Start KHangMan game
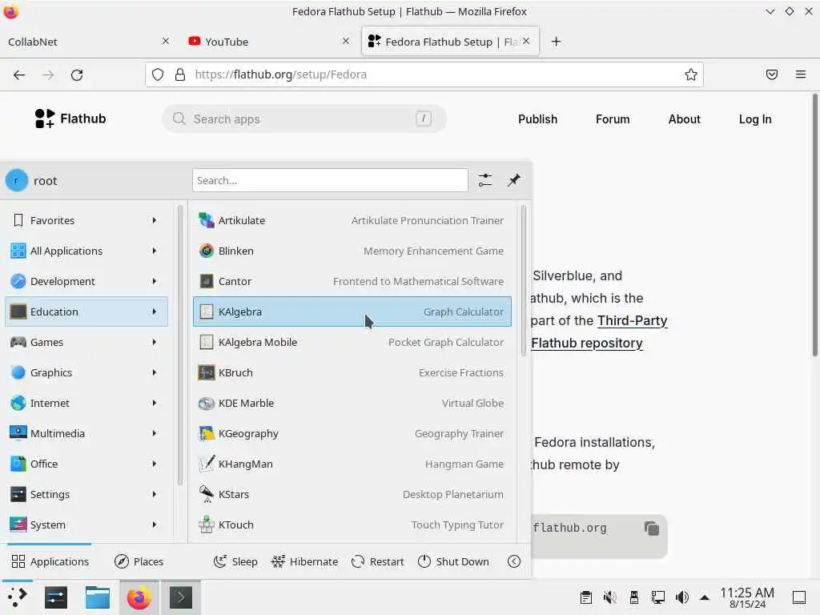Image resolution: width=820 pixels, height=615 pixels. click(352, 464)
